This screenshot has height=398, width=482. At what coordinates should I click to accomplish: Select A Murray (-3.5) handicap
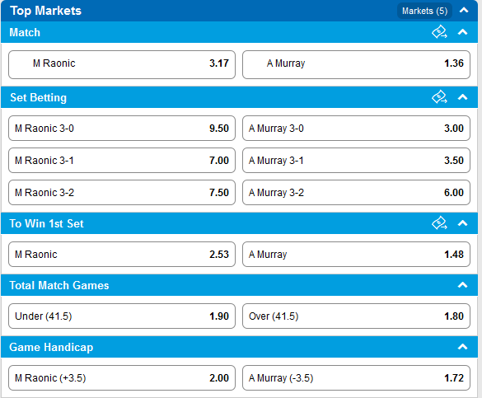coord(356,377)
